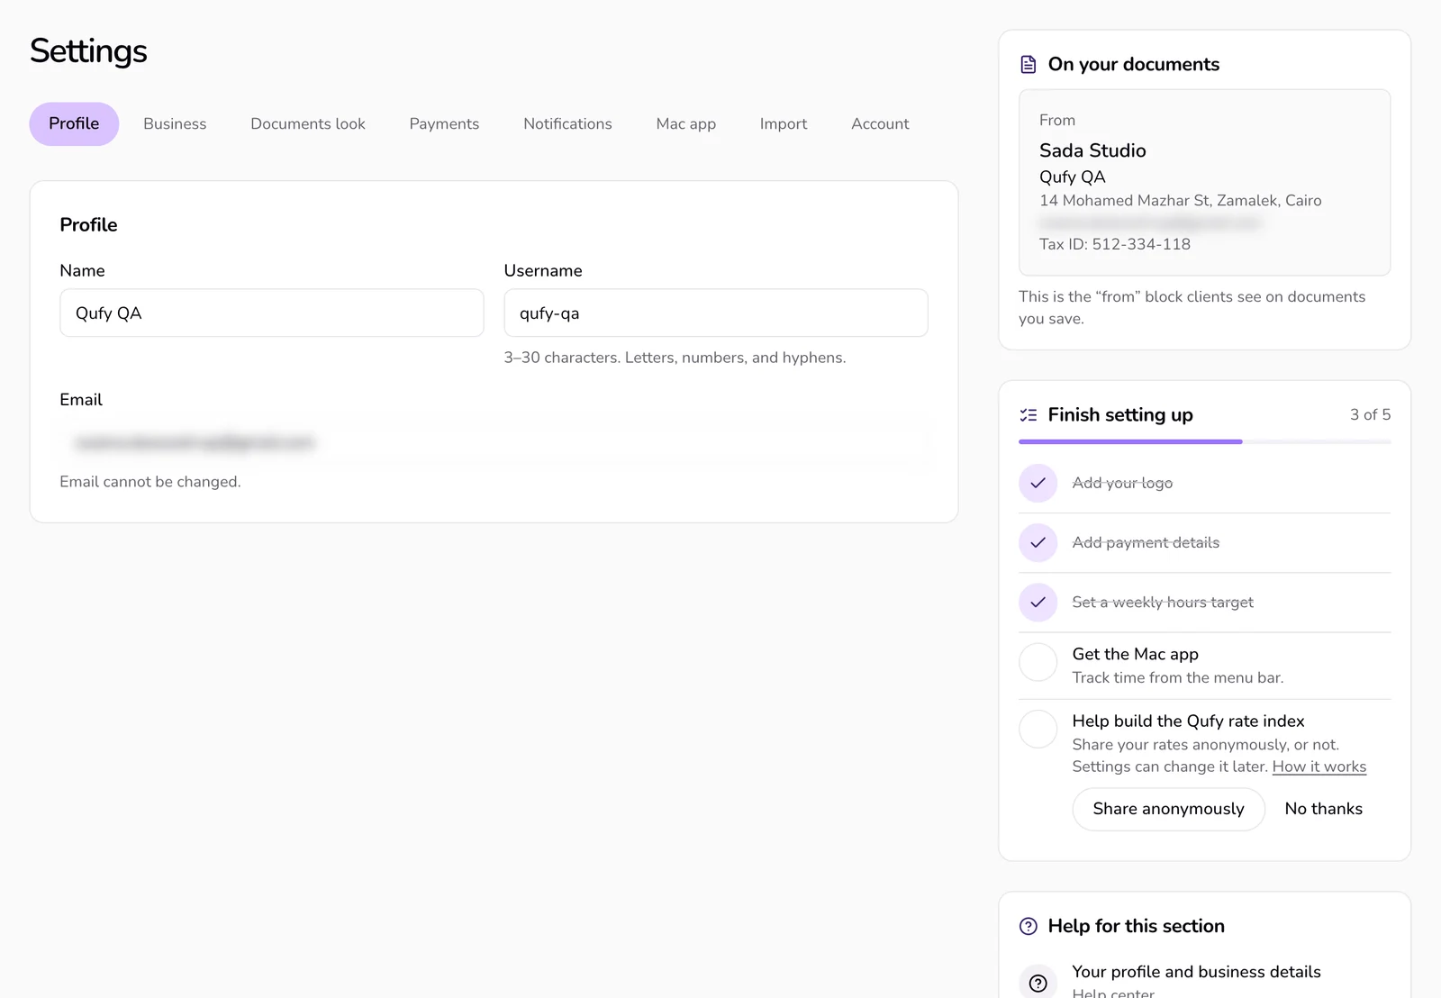Click the Add your logo completed step
The width and height of the screenshot is (1441, 998).
pos(1204,483)
